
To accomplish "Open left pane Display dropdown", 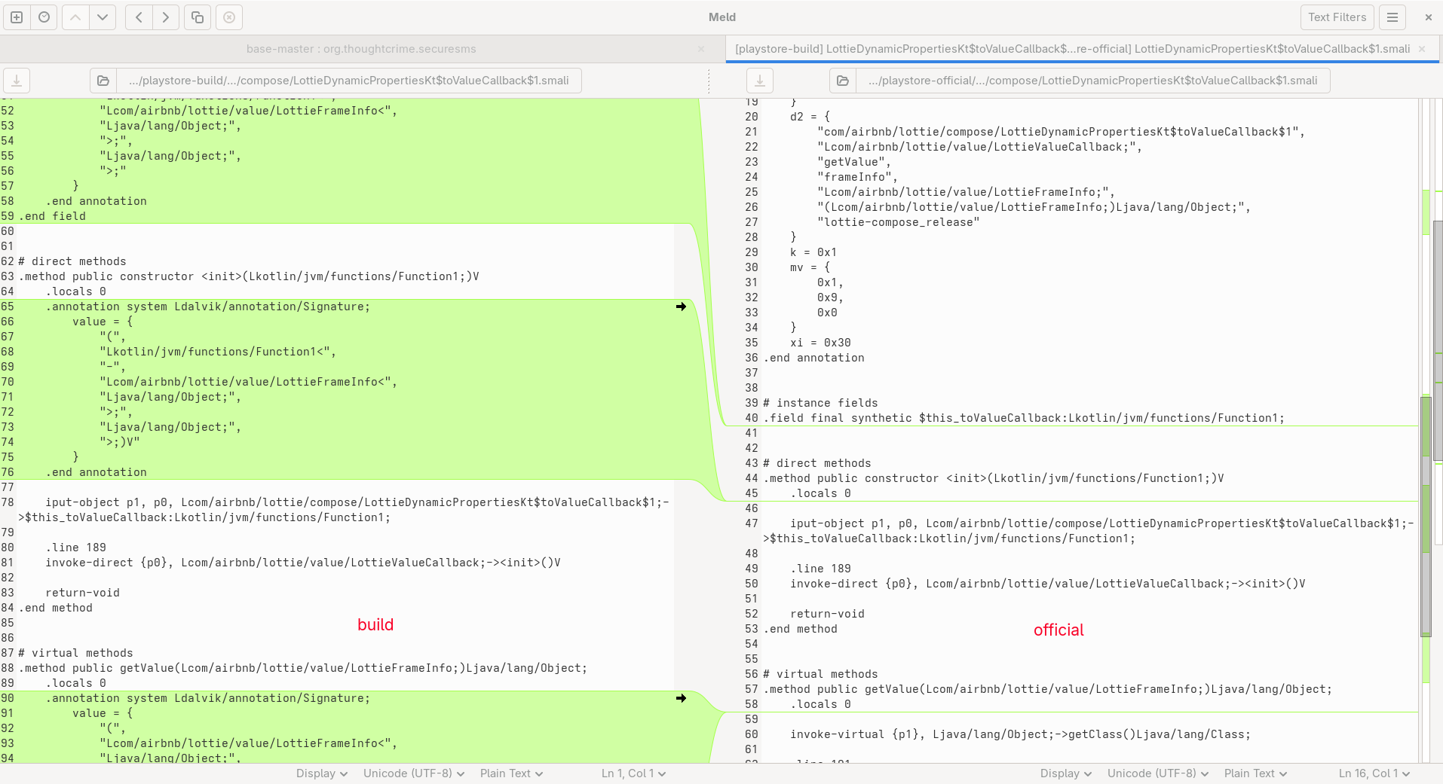I will (x=322, y=773).
